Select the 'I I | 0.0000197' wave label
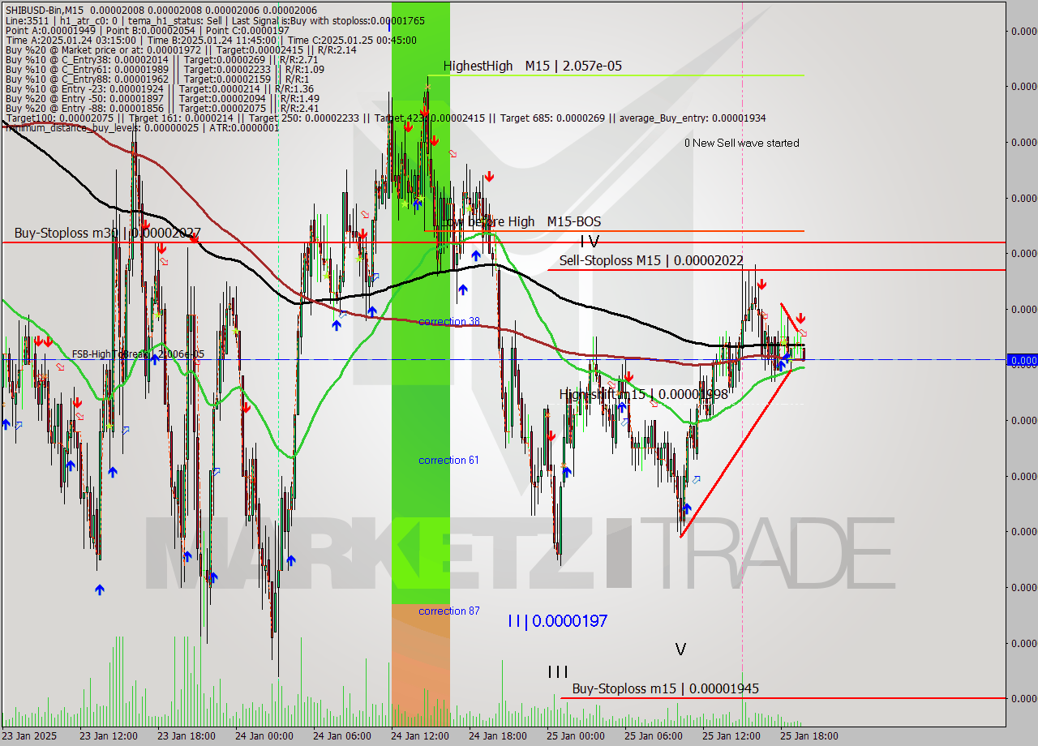 click(557, 621)
